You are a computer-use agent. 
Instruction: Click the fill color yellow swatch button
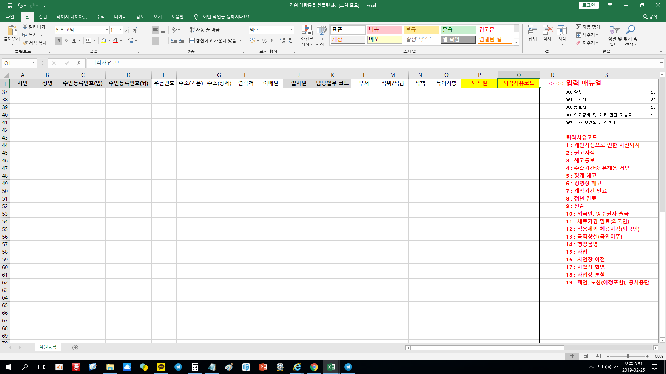tap(104, 41)
